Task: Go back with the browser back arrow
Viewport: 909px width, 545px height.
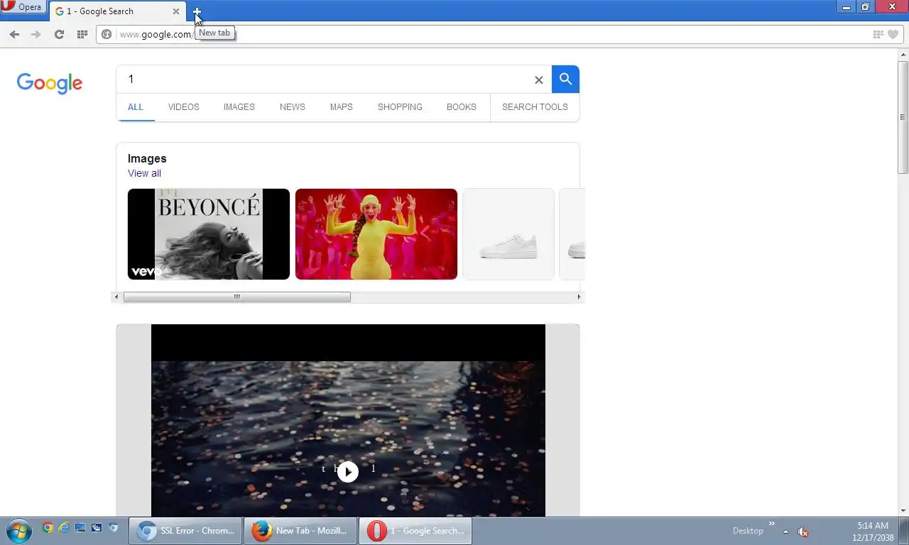Action: click(x=14, y=34)
